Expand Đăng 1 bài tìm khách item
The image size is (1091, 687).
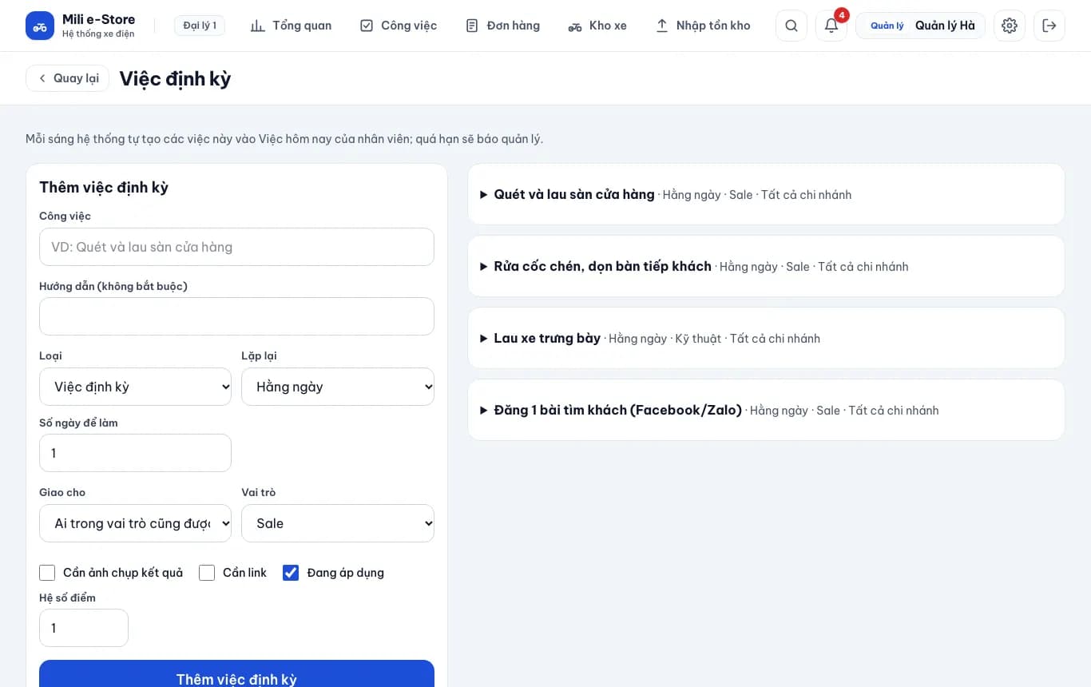click(766, 411)
